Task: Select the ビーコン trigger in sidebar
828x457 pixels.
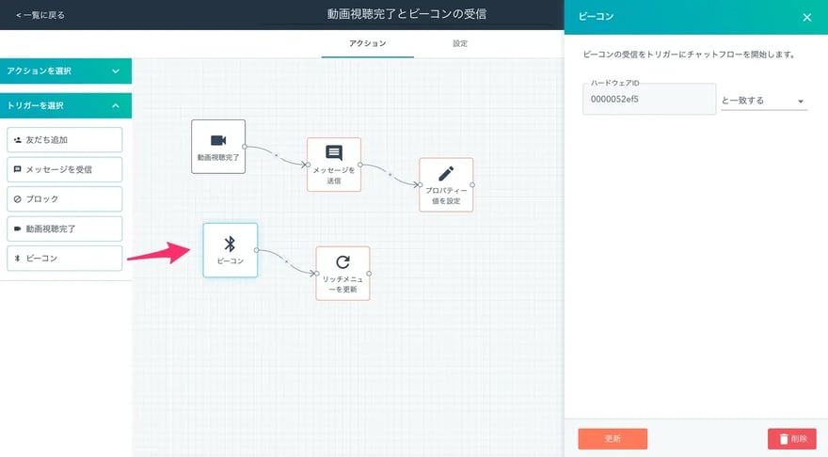Action: tap(65, 258)
